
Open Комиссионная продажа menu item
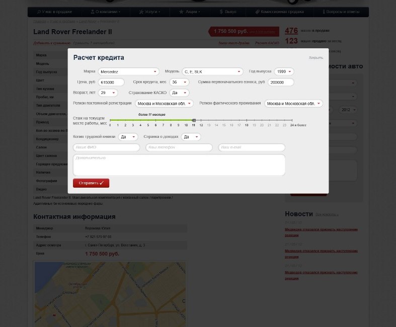(x=280, y=12)
